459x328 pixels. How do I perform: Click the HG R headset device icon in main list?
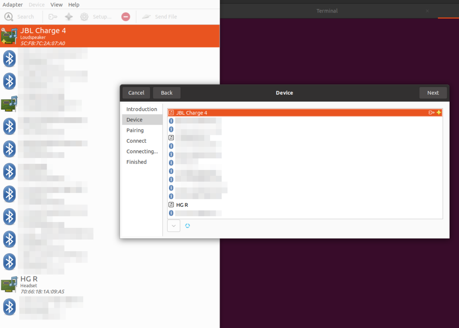tap(9, 284)
